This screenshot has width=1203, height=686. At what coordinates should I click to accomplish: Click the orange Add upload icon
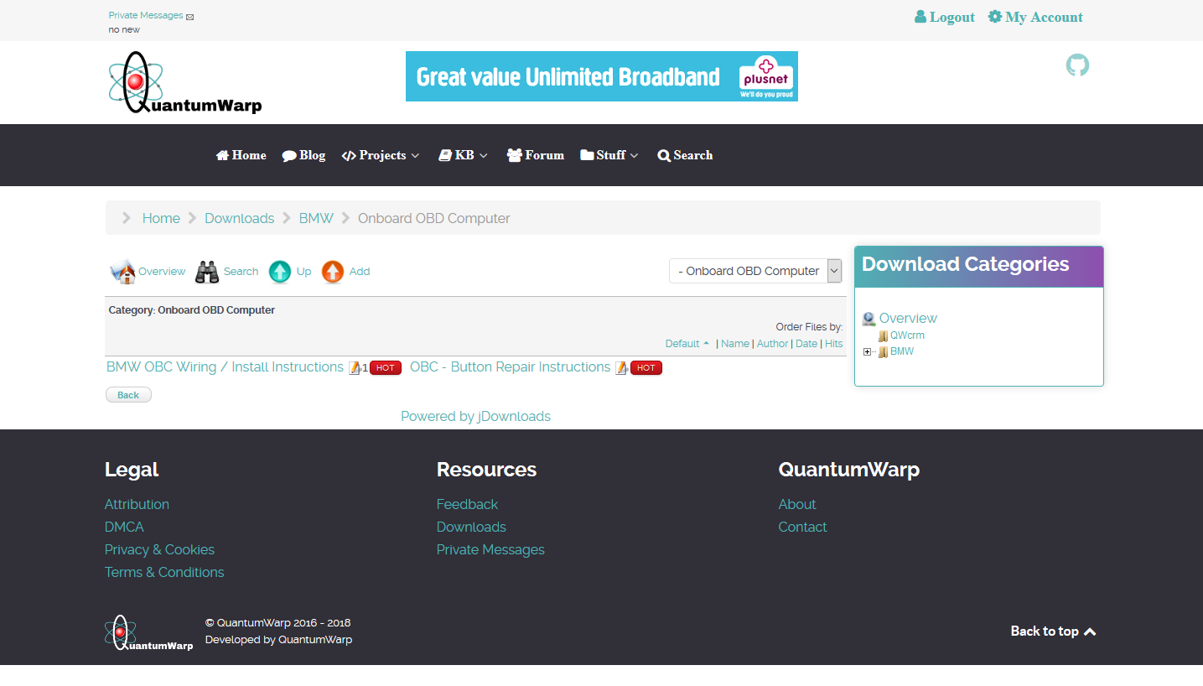(x=333, y=272)
